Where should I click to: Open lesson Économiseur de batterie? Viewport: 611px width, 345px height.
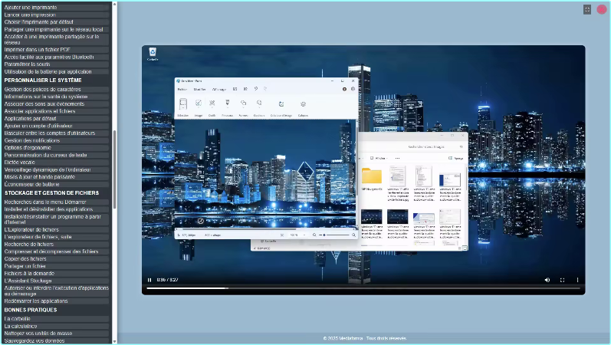tap(56, 184)
